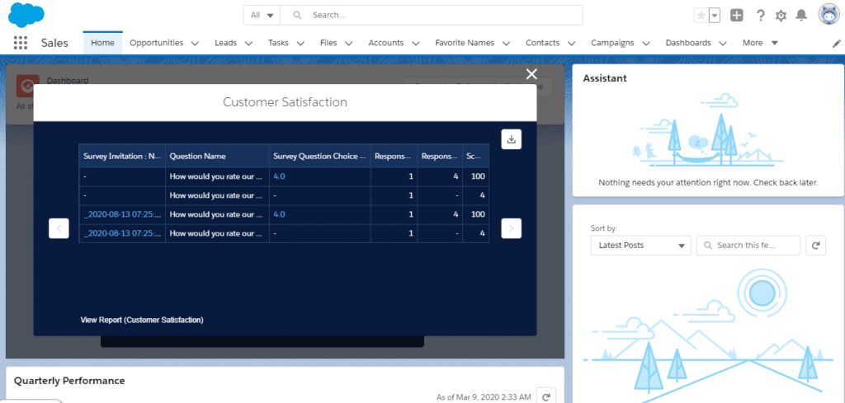Image resolution: width=845 pixels, height=403 pixels.
Task: Refresh the feed posts
Action: coord(814,246)
